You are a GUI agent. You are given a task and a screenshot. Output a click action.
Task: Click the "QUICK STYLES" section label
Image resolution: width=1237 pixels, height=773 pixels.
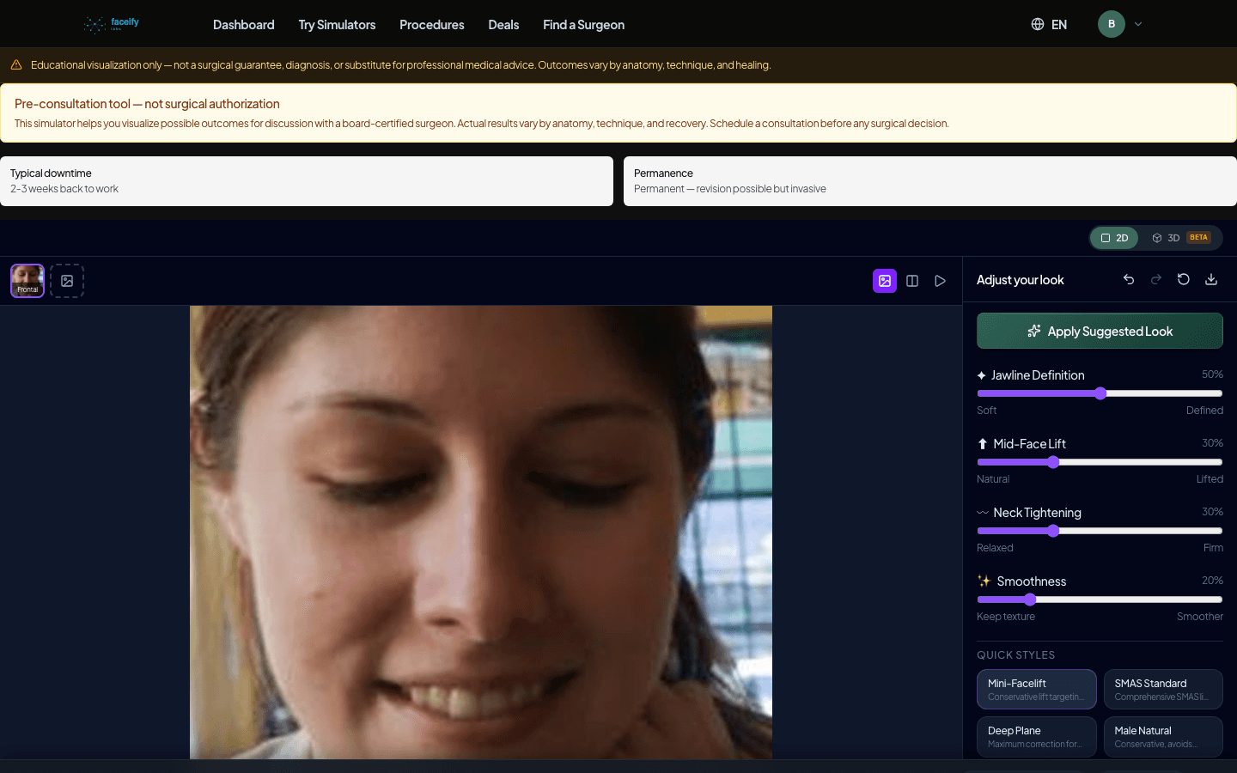[1015, 655]
